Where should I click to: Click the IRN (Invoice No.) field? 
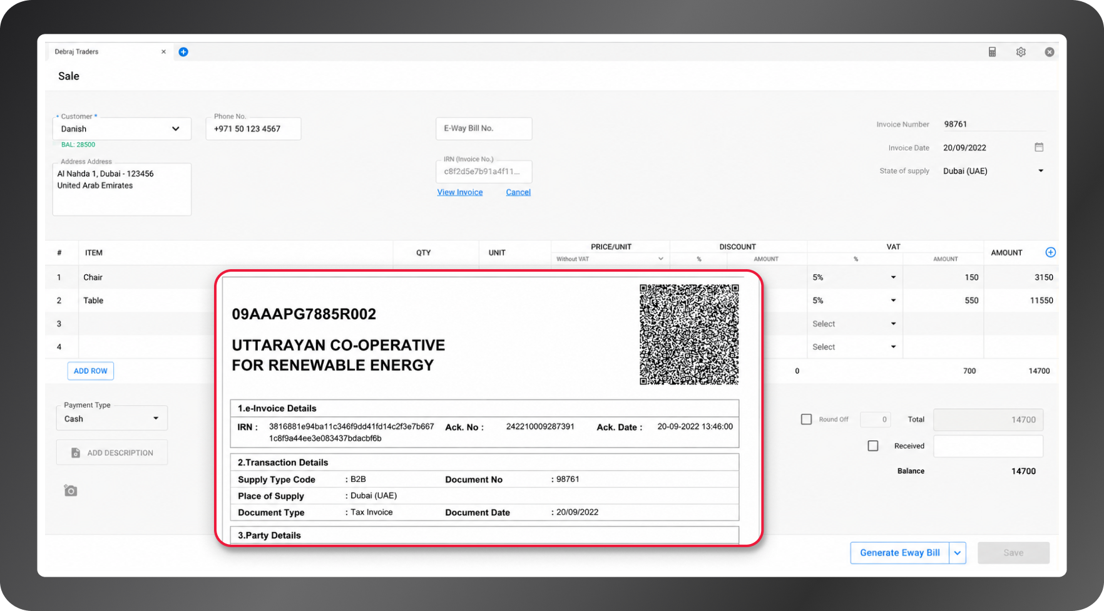click(x=484, y=172)
